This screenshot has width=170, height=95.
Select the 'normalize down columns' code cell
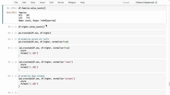click(x=92, y=81)
